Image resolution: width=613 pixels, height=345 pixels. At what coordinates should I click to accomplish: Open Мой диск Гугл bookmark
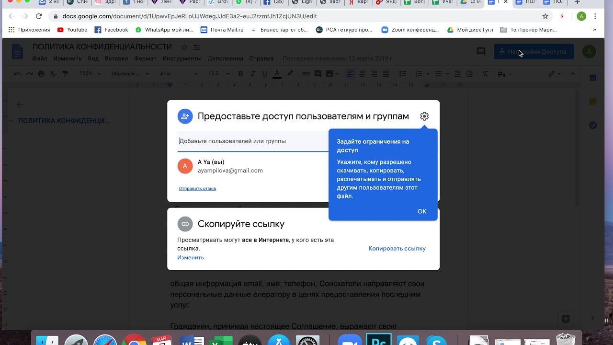(470, 30)
